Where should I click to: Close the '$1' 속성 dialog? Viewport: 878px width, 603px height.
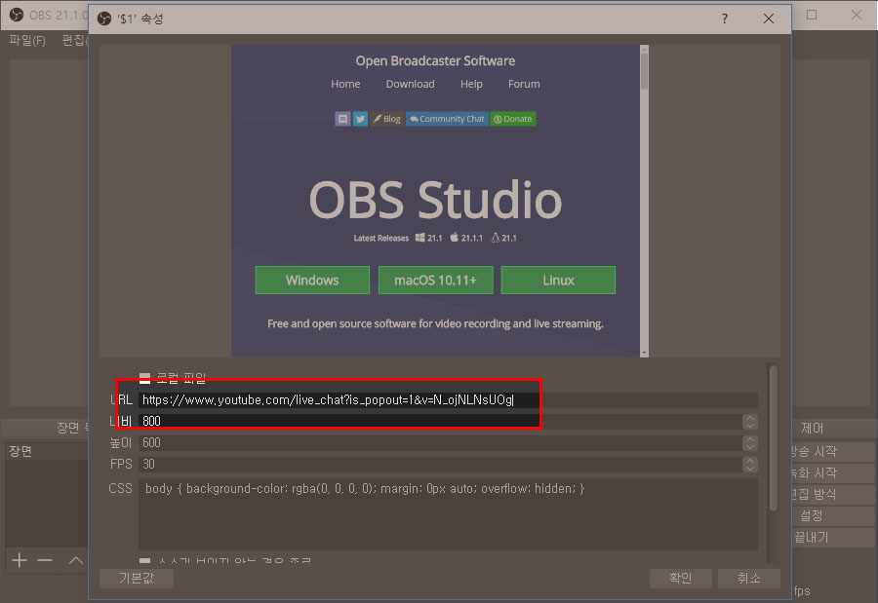point(769,19)
